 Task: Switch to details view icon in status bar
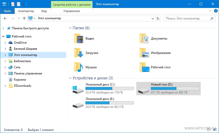tap(209, 130)
